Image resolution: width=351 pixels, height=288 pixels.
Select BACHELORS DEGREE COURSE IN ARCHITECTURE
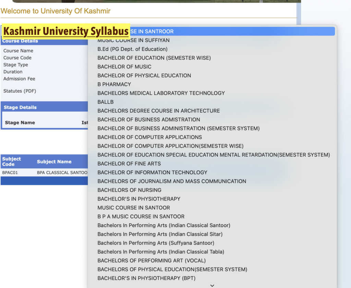[x=212, y=111]
